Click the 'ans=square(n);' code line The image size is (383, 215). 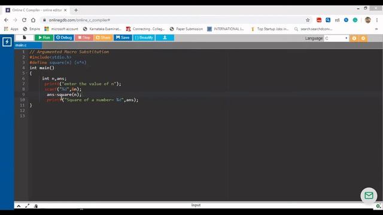point(64,94)
